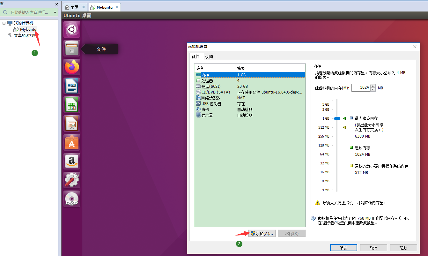
Task: Click the Amazon launcher icon
Action: pyautogui.click(x=72, y=162)
